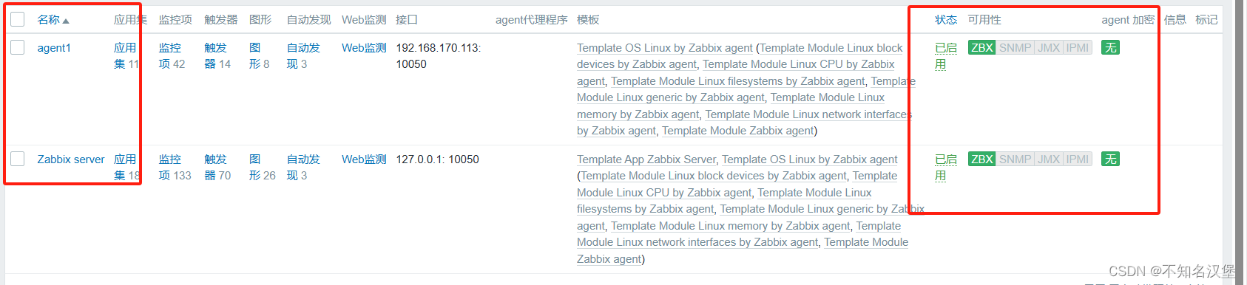This screenshot has height=285, width=1247.
Task: Click the IPMI badge in agent1 row
Action: pyautogui.click(x=1077, y=48)
